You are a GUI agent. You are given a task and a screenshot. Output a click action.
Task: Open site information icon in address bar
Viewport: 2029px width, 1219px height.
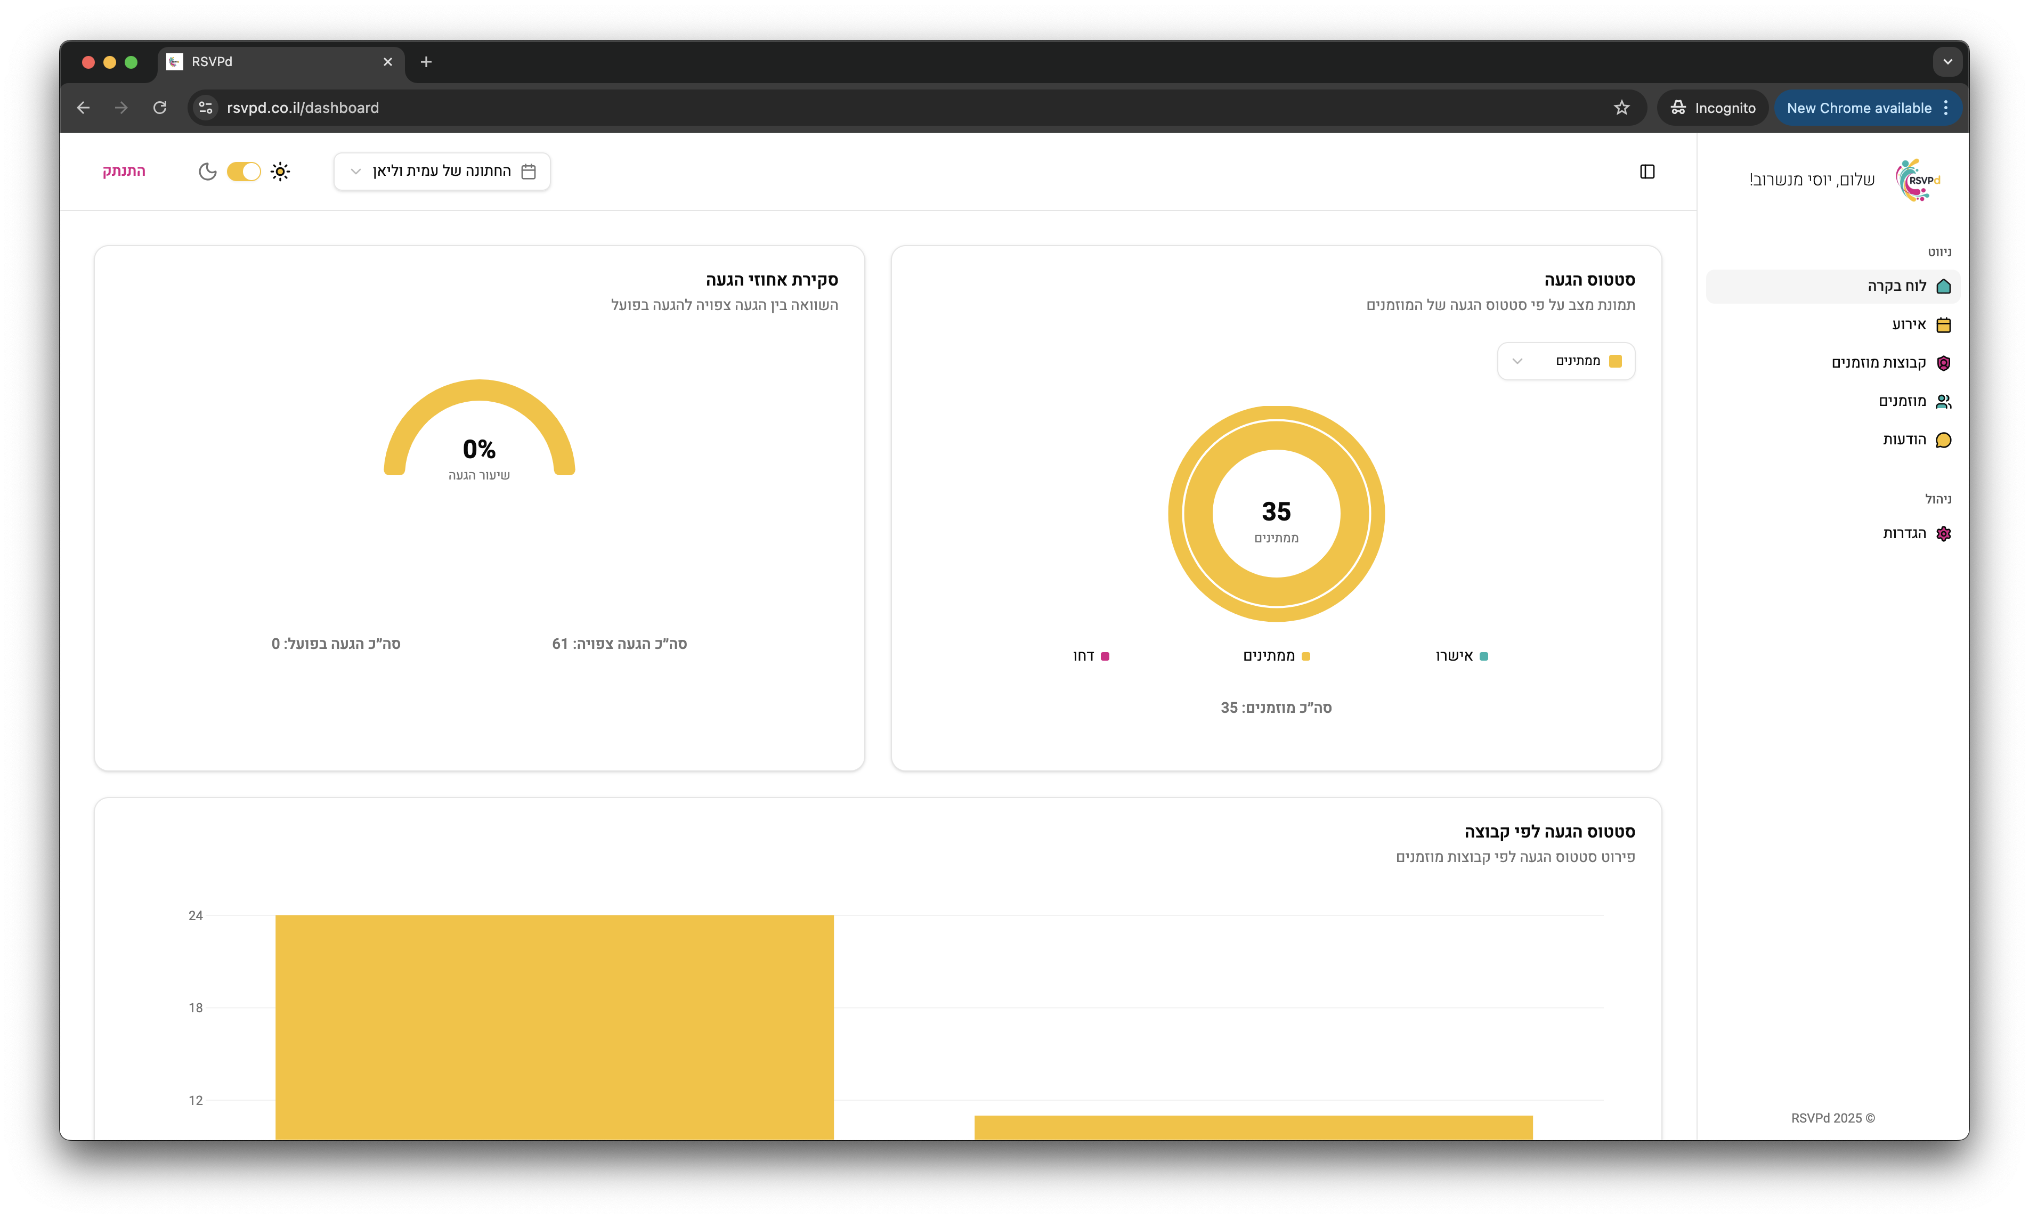tap(206, 108)
